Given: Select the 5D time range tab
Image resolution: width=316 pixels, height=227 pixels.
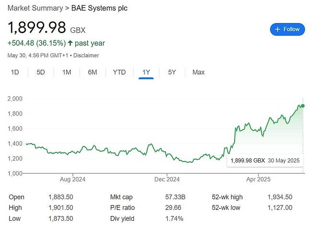Looking at the screenshot, I should click(41, 72).
